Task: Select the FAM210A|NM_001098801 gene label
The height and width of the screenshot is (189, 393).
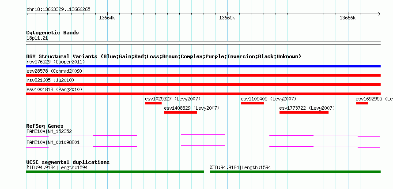Action: click(x=53, y=142)
